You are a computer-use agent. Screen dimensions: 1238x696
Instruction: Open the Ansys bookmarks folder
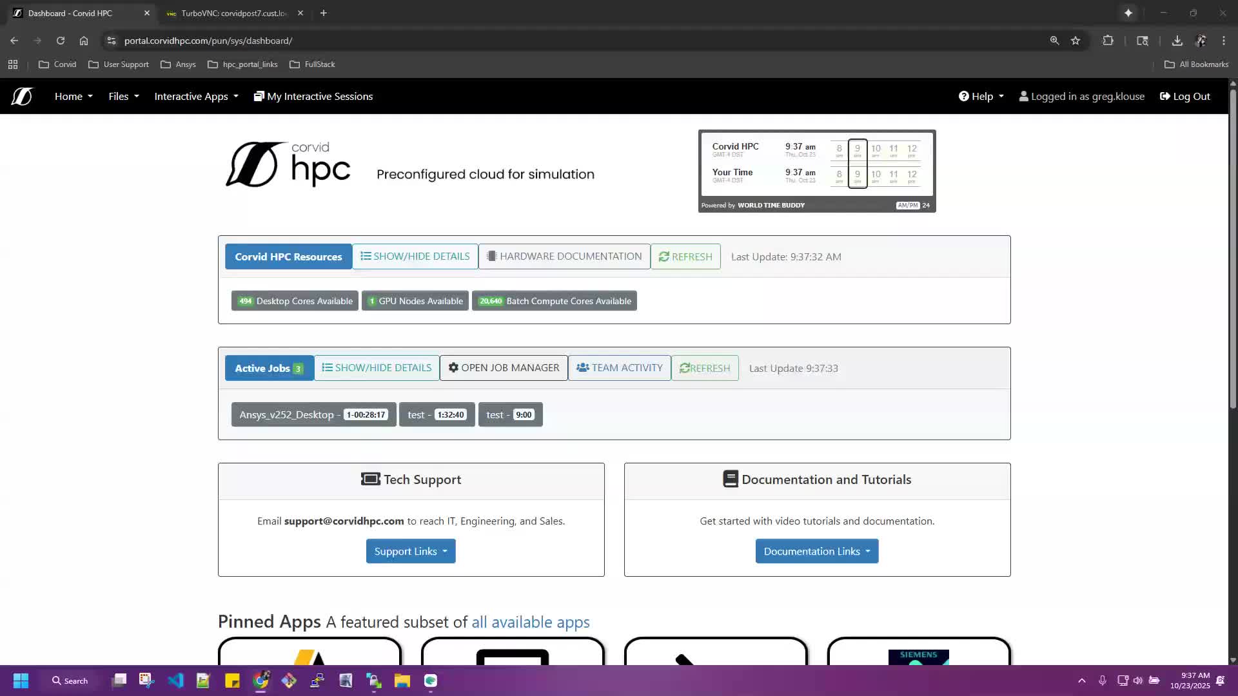pyautogui.click(x=178, y=64)
